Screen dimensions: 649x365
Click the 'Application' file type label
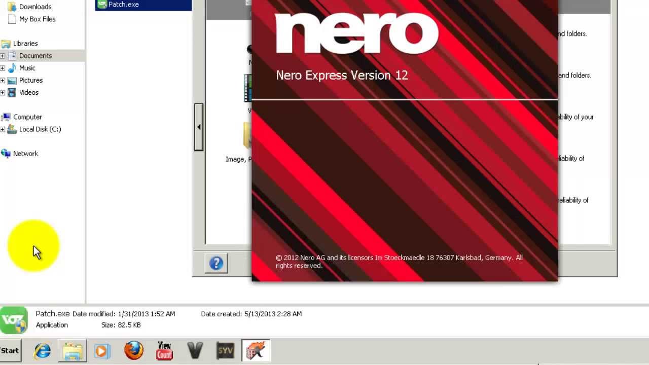[52, 325]
